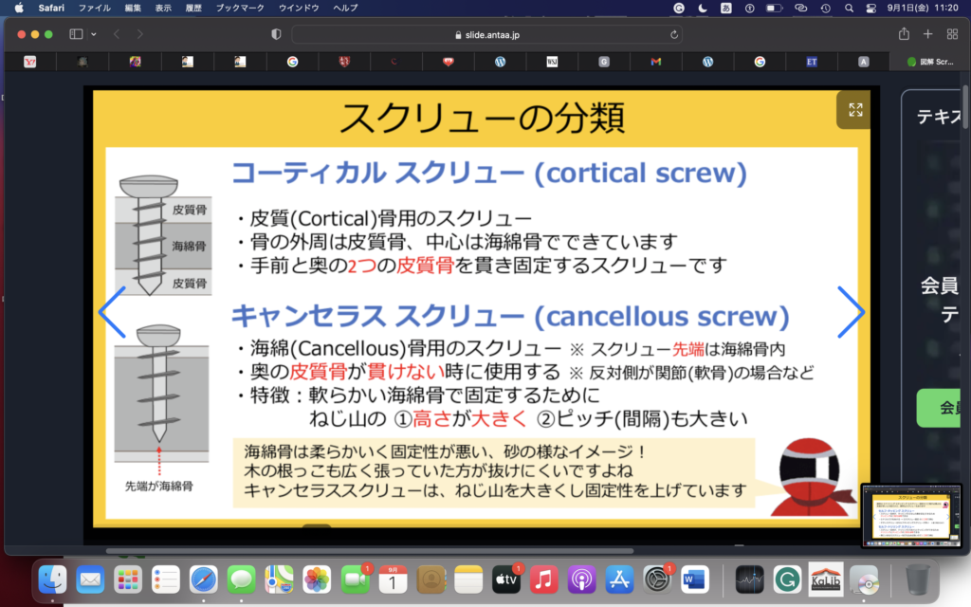Click the green 会員 button
971x607 pixels.
[x=944, y=408]
